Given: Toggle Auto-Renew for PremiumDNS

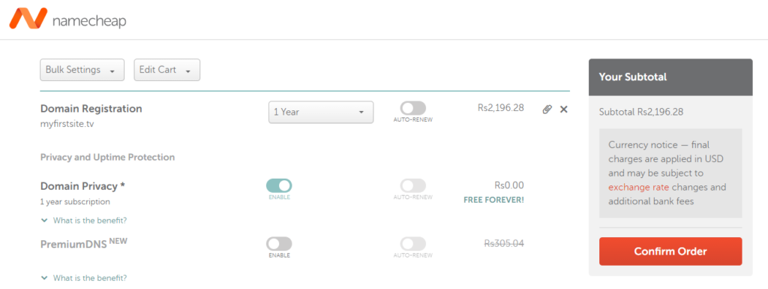Looking at the screenshot, I should pos(413,243).
